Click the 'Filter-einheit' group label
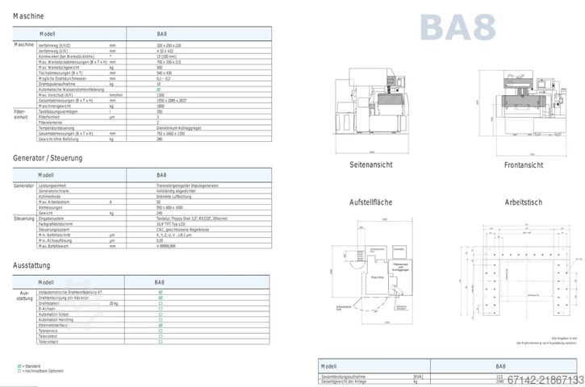Viewport: 585px width, 387px height. (x=20, y=114)
